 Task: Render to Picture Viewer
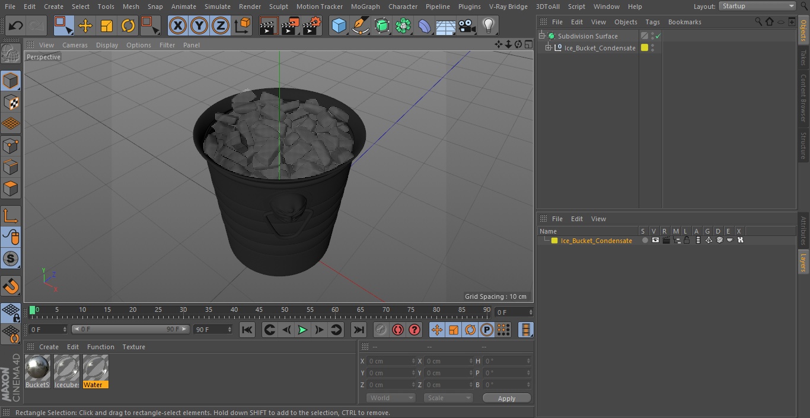[x=290, y=25]
